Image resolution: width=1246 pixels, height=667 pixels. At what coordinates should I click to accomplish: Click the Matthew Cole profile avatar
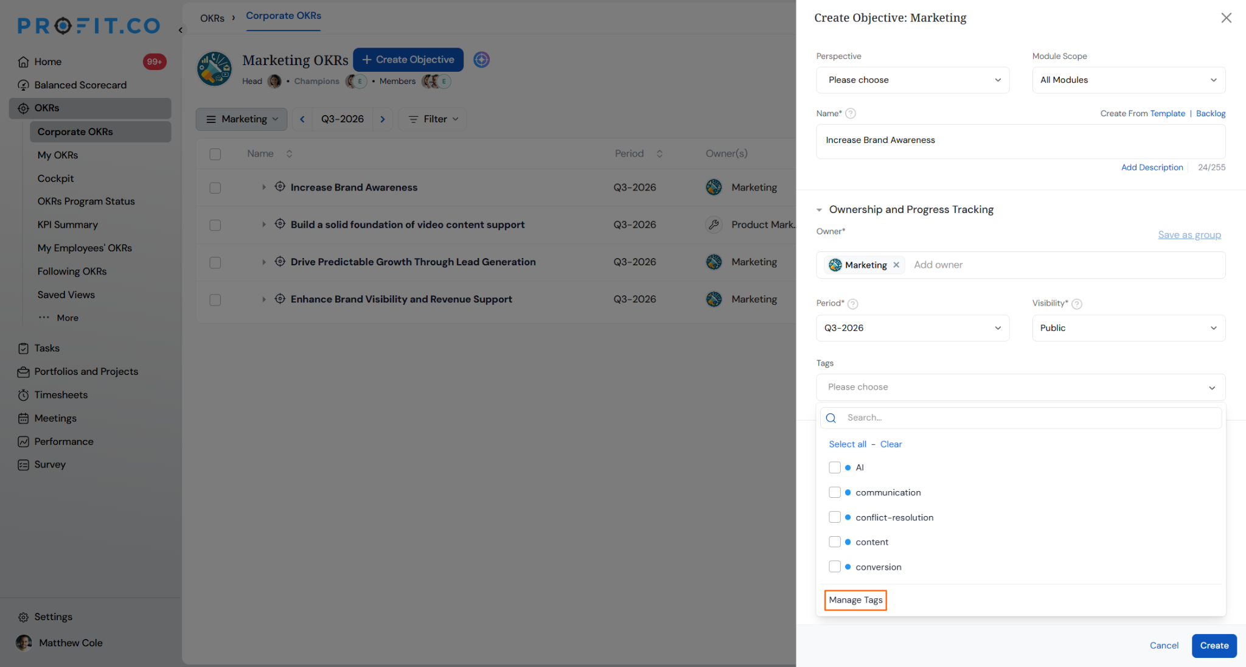[24, 643]
